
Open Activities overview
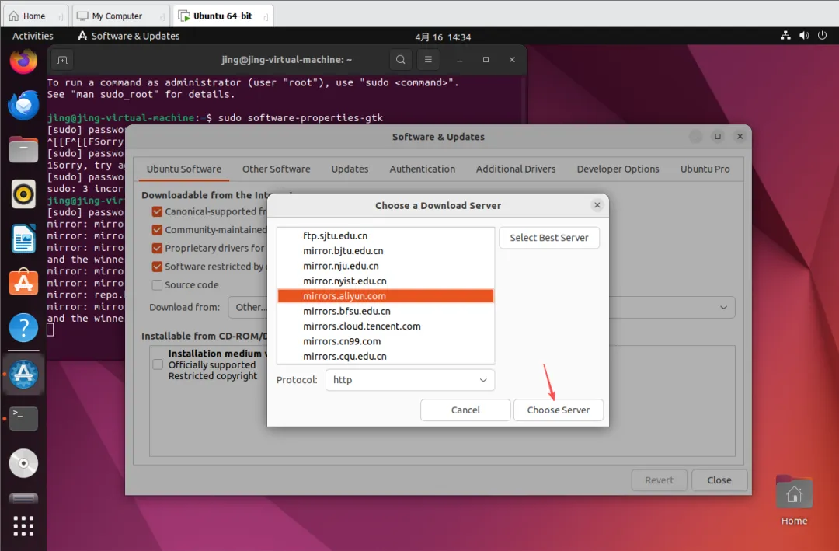tap(33, 36)
